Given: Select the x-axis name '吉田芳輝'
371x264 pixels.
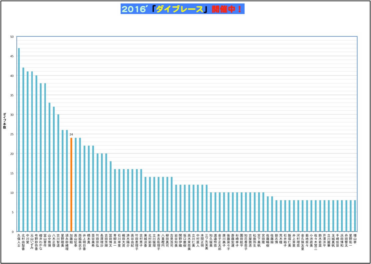Looking at the screenshot, I should tap(106, 240).
